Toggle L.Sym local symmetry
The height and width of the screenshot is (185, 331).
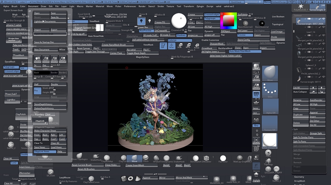(256, 119)
